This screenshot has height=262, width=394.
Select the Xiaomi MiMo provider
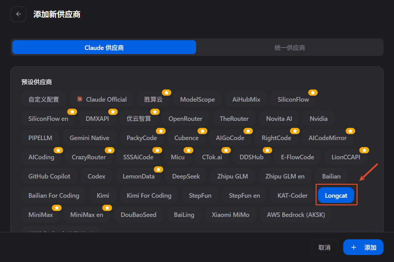pyautogui.click(x=230, y=215)
